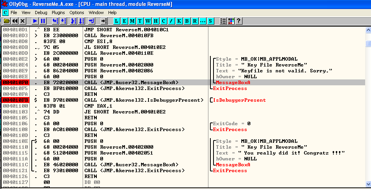Open Patches window (slash button)
This screenshot has height=189, width=371.
(171, 21)
